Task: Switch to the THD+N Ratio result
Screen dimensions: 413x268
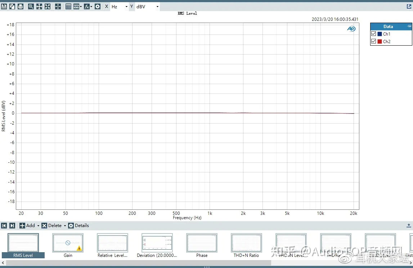Action: point(246,243)
